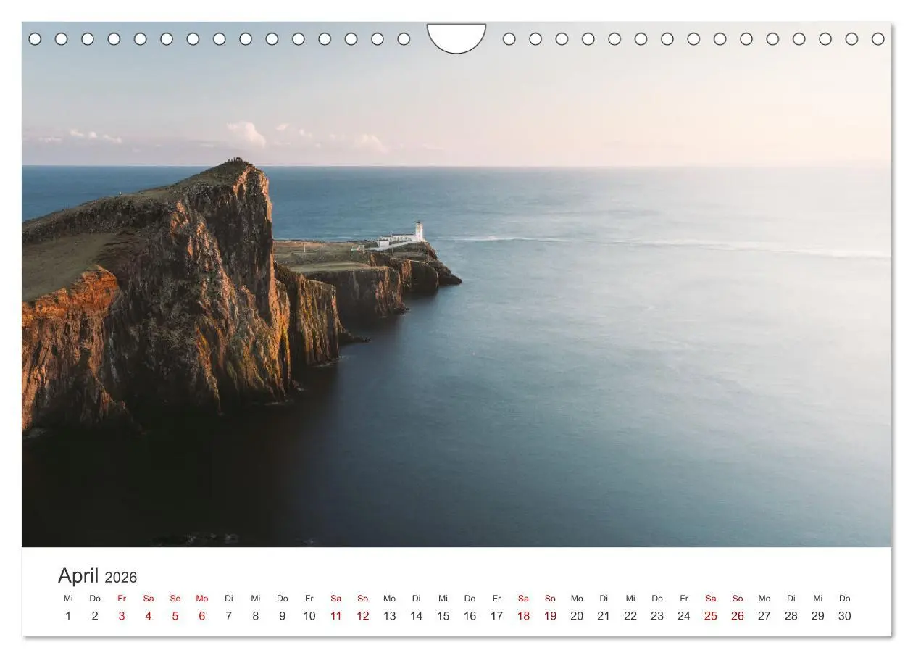Click the 'Fr' label above day 17
Image resolution: width=913 pixels, height=658 pixels.
497,599
